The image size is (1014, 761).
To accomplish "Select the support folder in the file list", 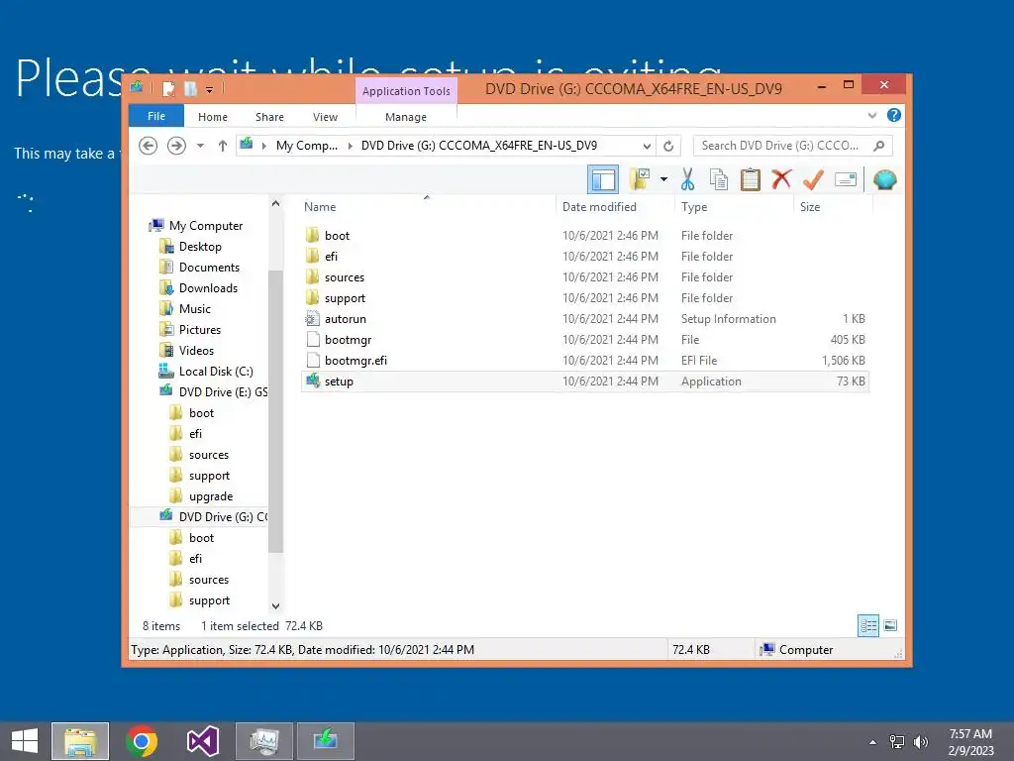I will [585, 297].
